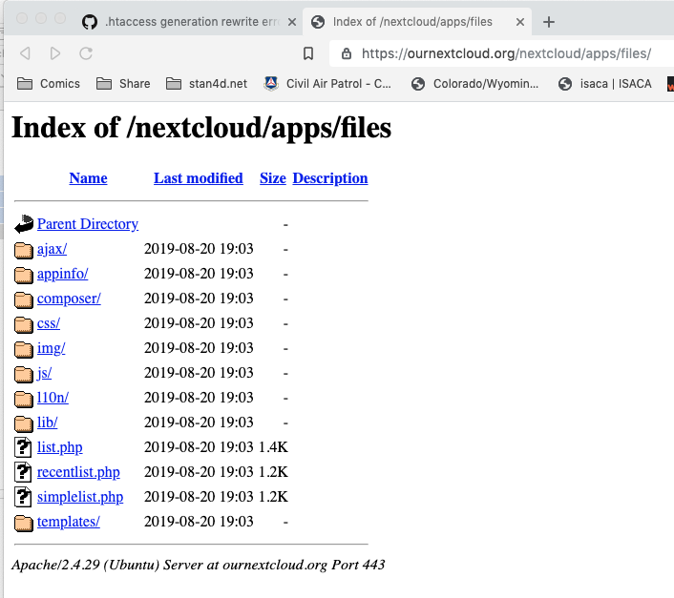
Task: Open the Share bookmarks folder
Action: (x=123, y=84)
